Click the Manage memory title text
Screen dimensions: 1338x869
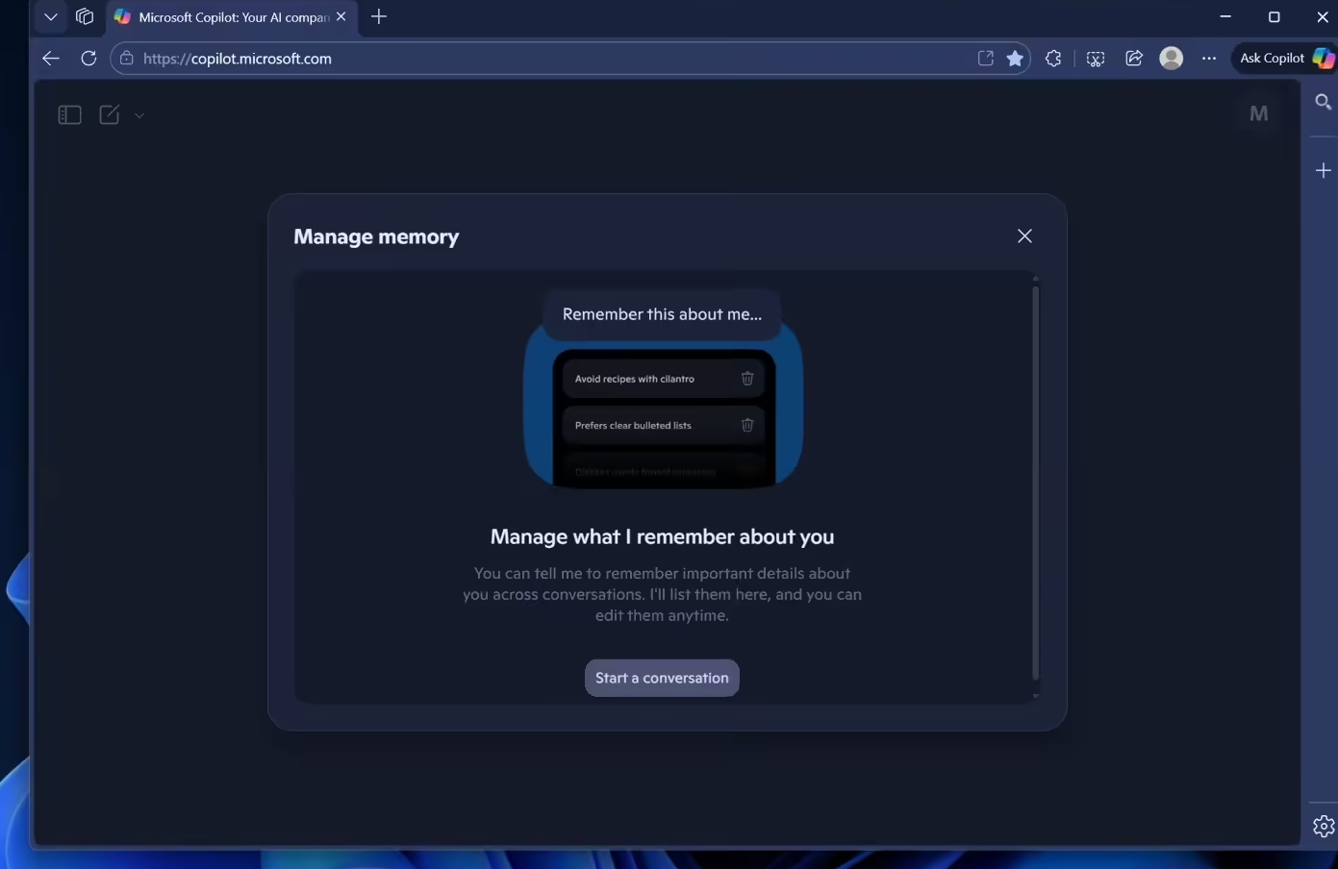[x=376, y=236]
